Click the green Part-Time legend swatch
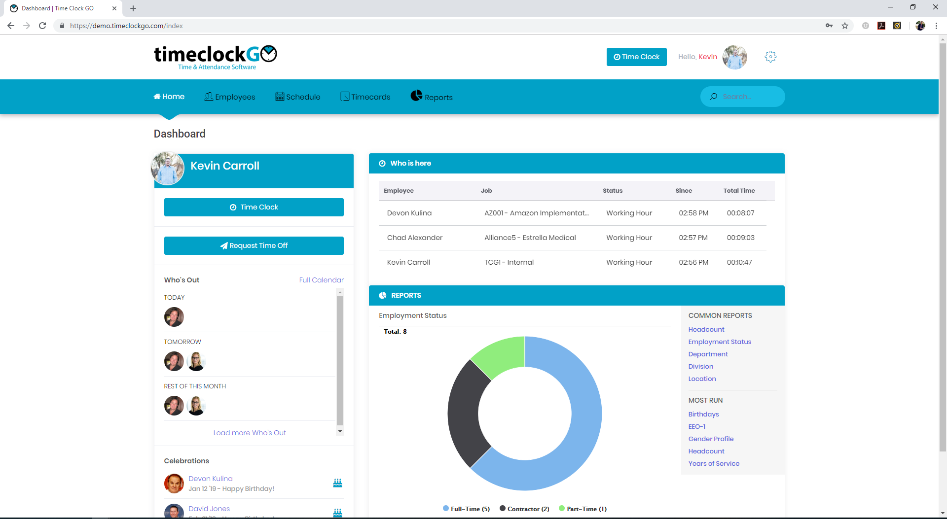Screen dimensions: 947x519 pyautogui.click(x=562, y=508)
